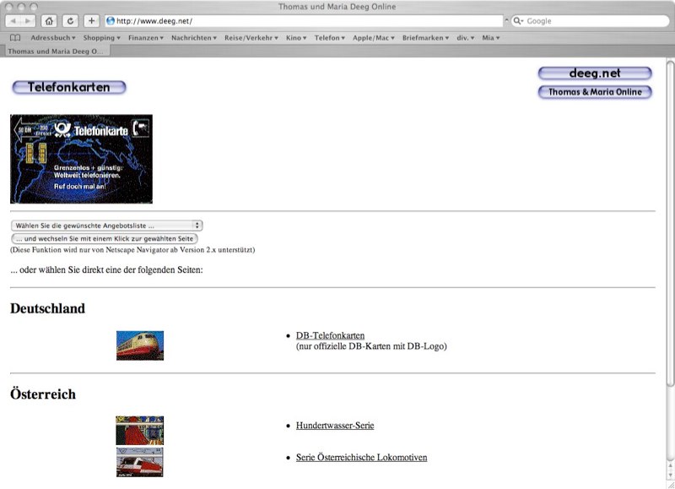Open the bookmarks library book icon

[x=15, y=38]
